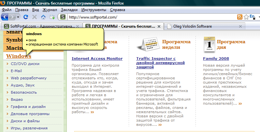Image resolution: width=260 pixels, height=132 pixels.
Task: Open the Файл menu
Action: tap(7, 10)
